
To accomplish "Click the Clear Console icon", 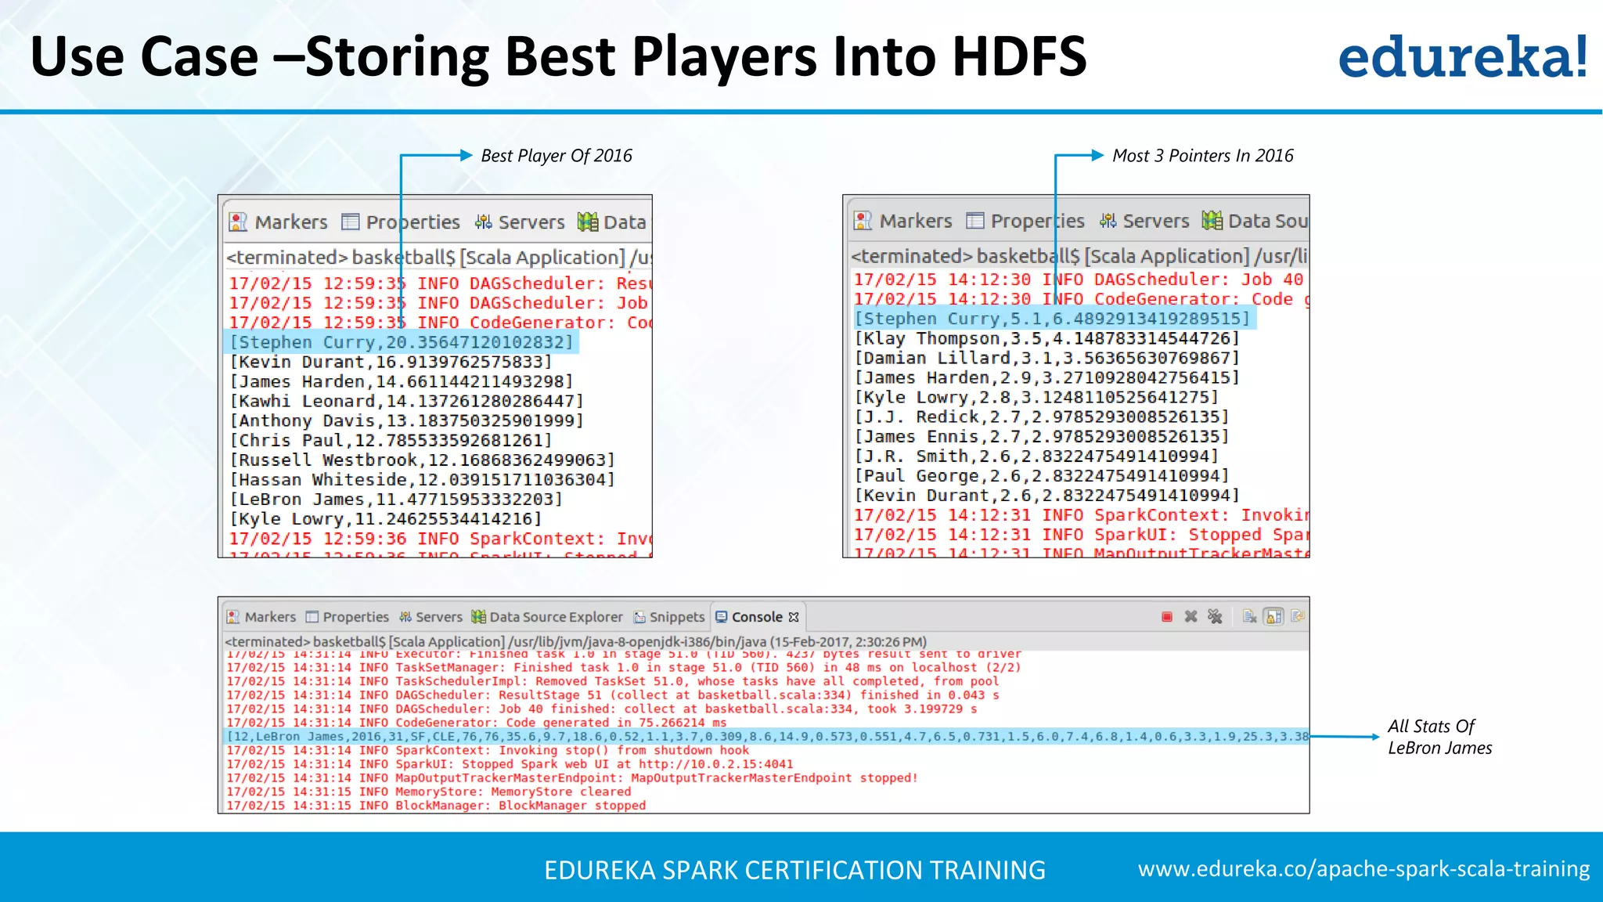I will coord(1250,617).
